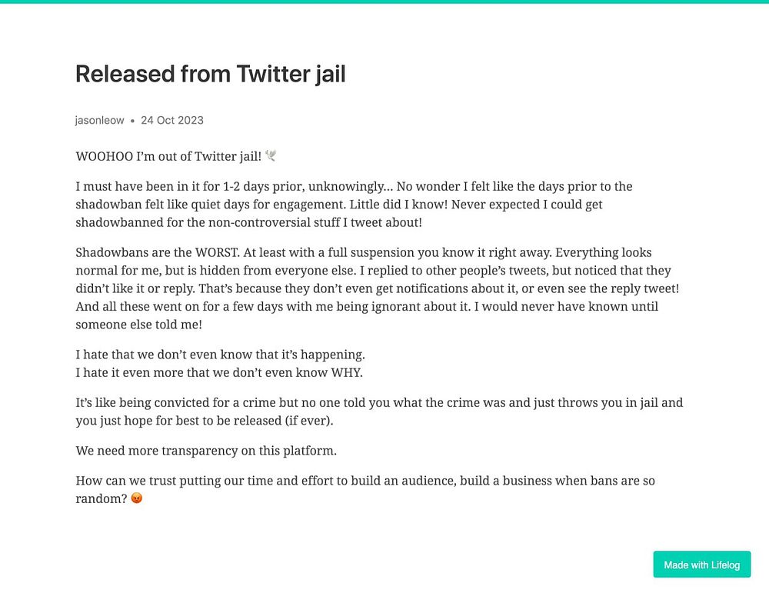Click the 'Released from Twitter jail' title

[211, 74]
